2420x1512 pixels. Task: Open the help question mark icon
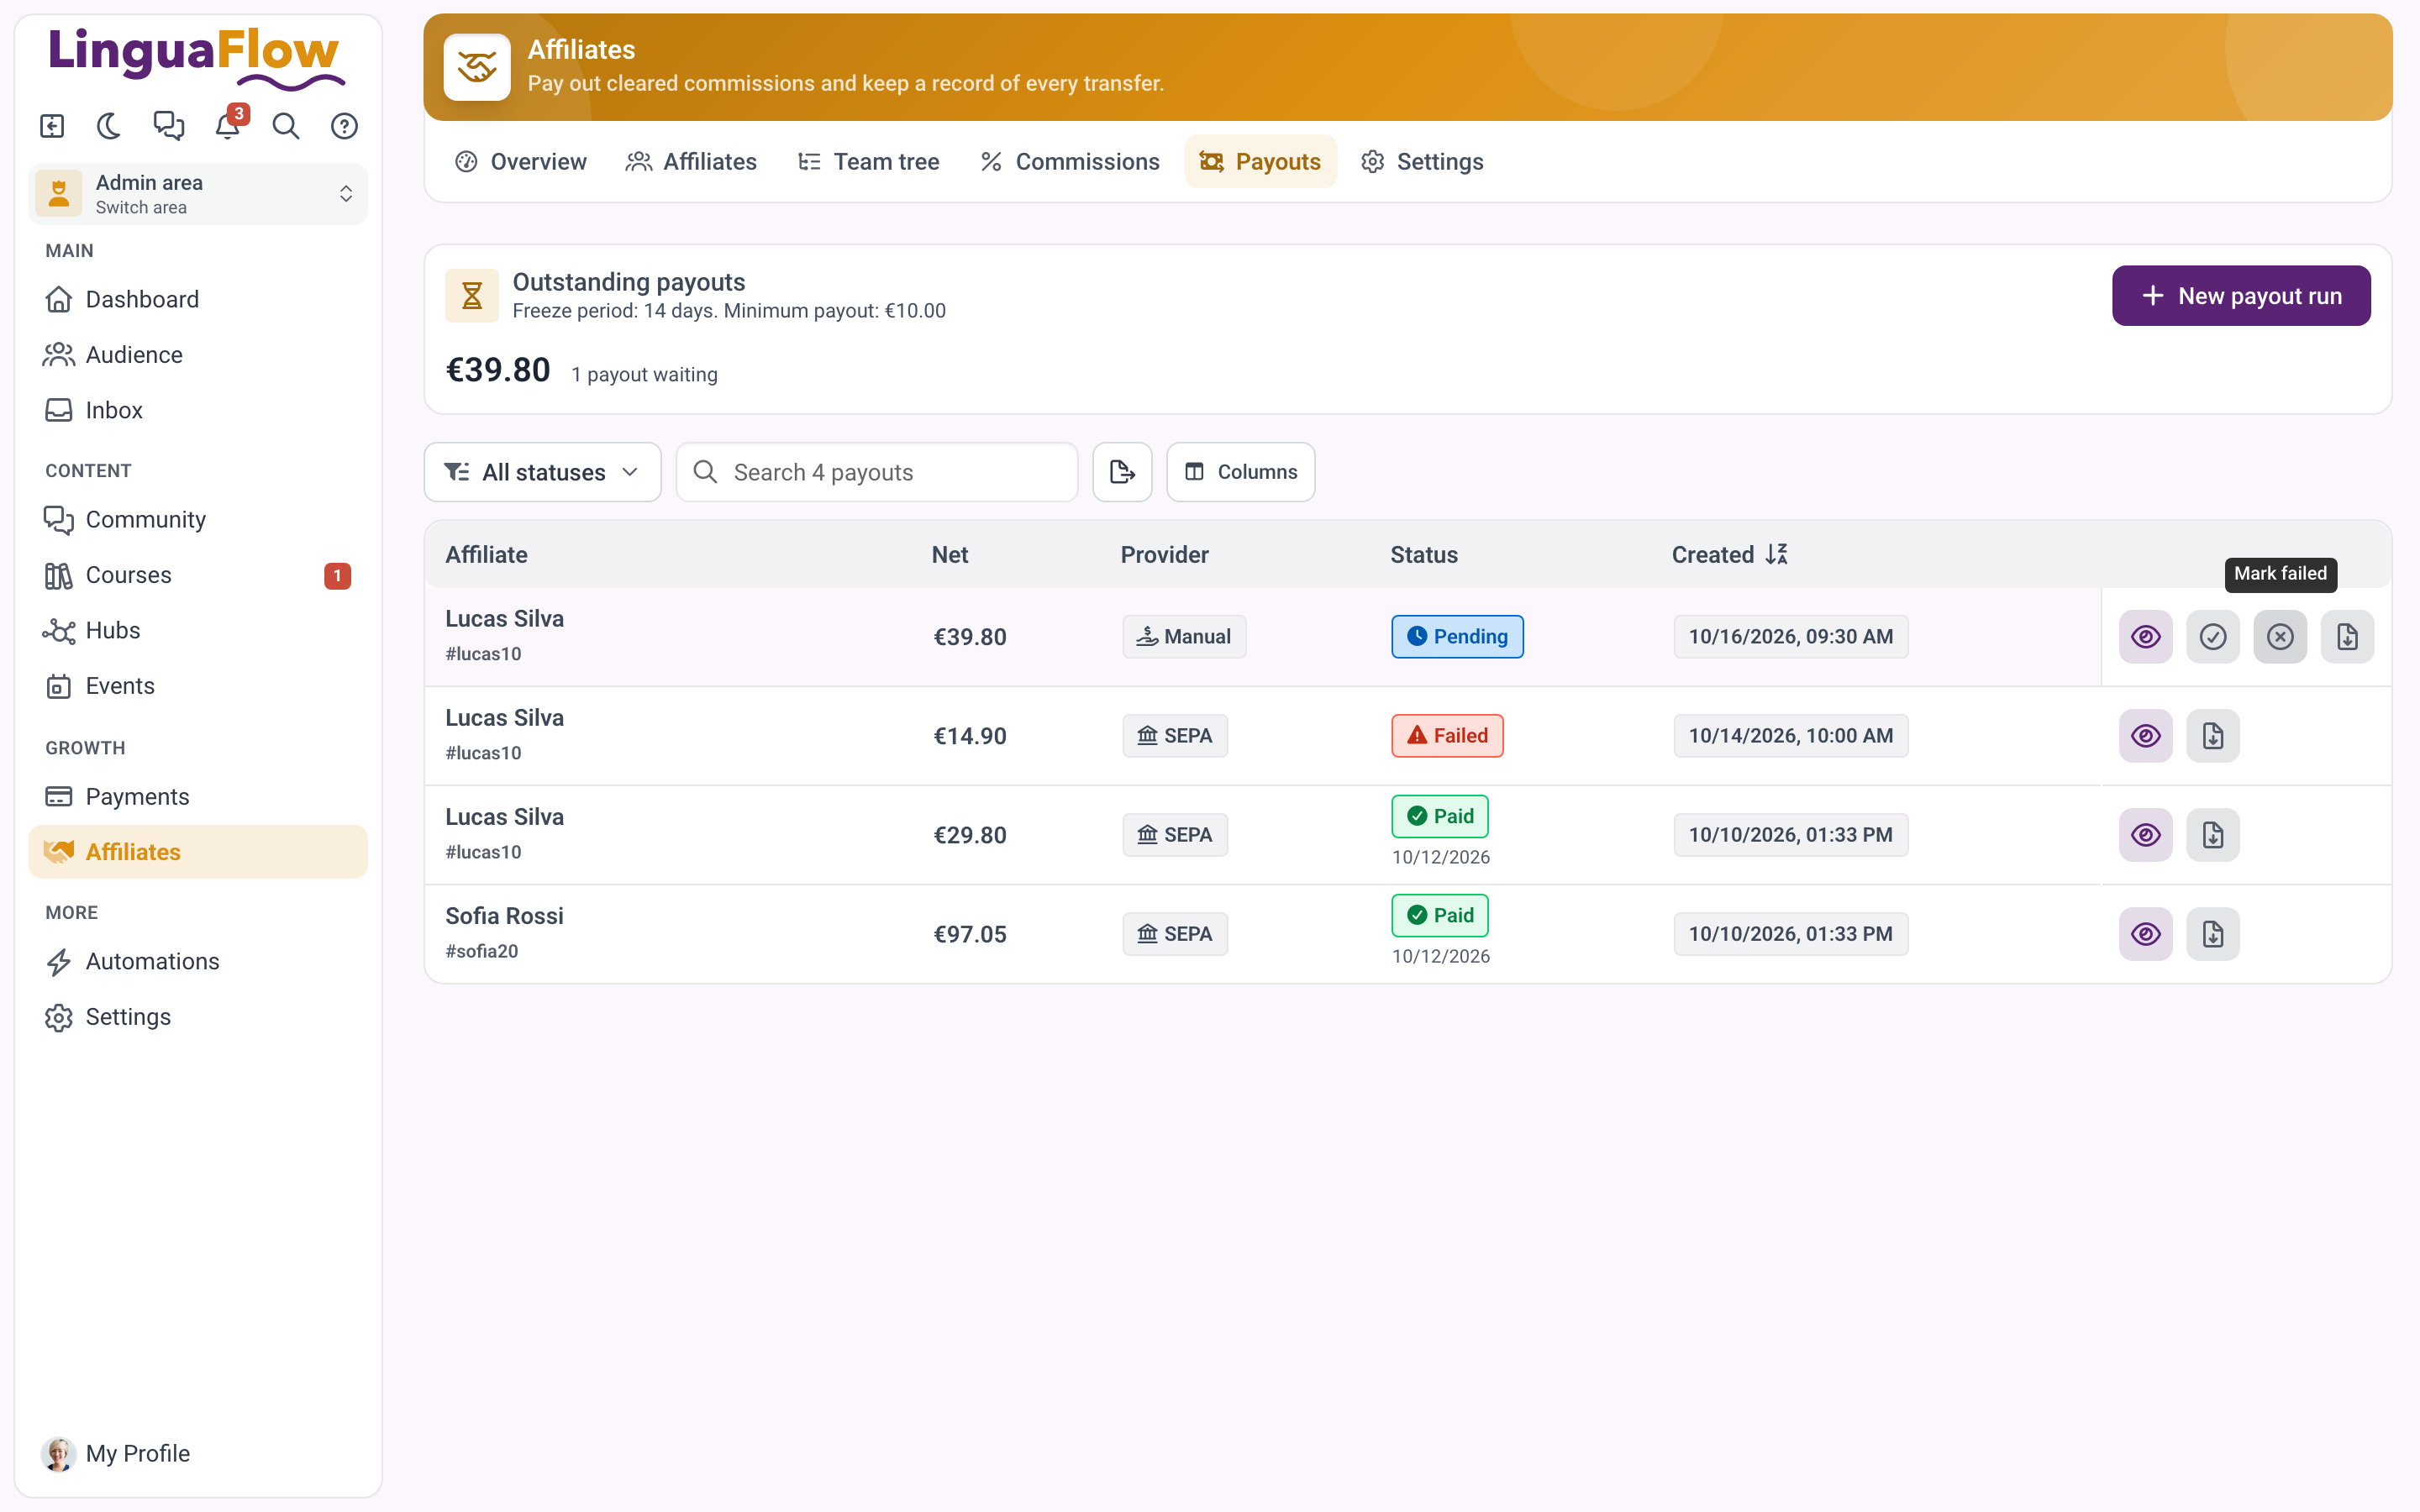pyautogui.click(x=344, y=126)
